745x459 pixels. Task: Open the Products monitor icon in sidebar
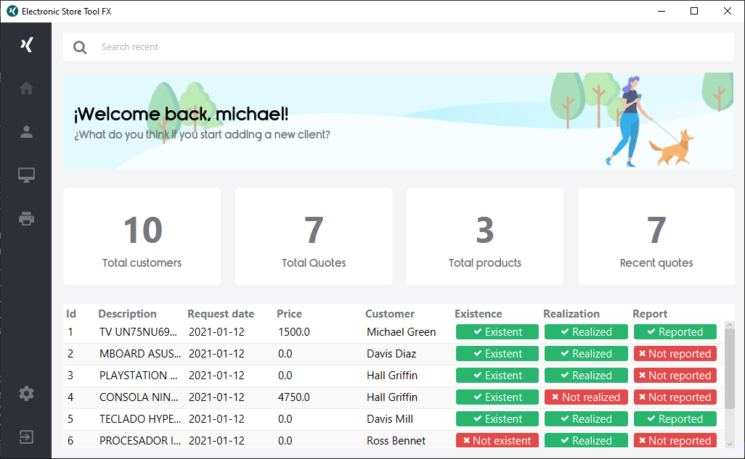(26, 175)
